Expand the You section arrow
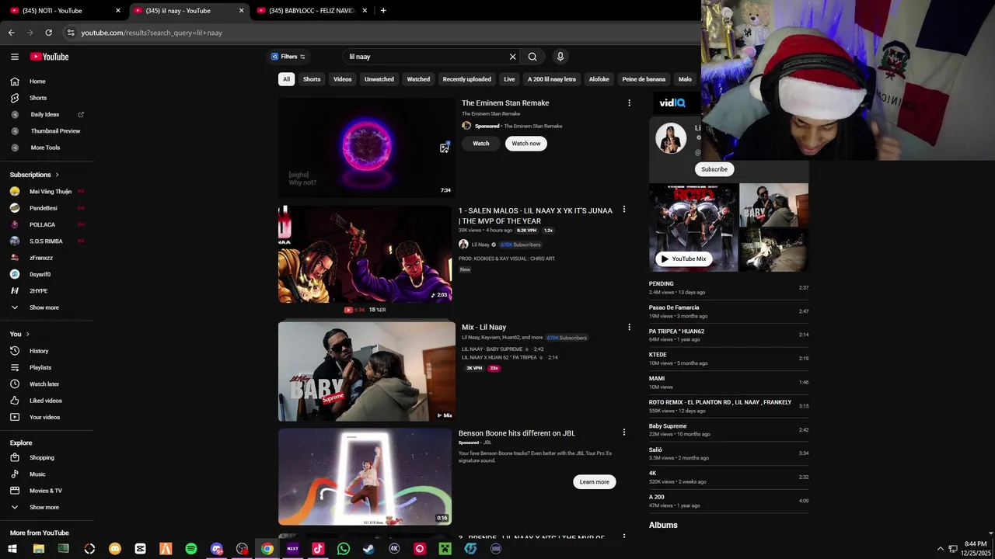Viewport: 995px width, 559px height. point(27,334)
